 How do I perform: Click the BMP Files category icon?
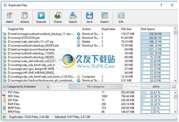point(4,108)
